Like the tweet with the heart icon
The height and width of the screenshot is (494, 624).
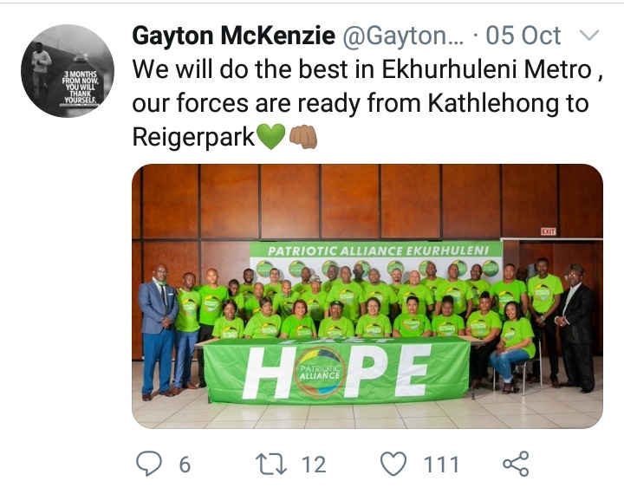[393, 464]
